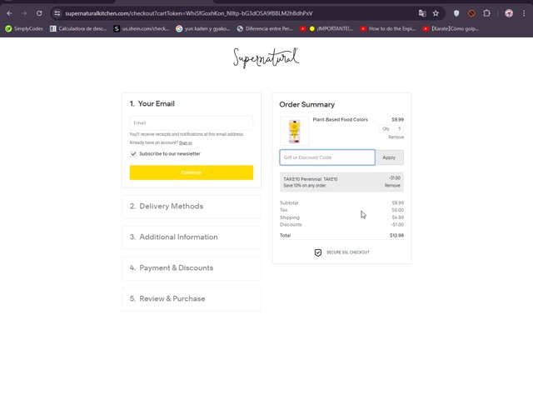Click the Total amount $13.98
Image resolution: width=533 pixels, height=400 pixels.
click(x=396, y=235)
